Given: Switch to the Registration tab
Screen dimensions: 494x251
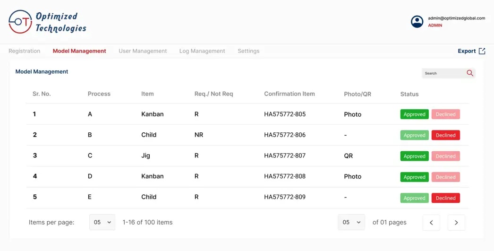Looking at the screenshot, I should tap(24, 51).
